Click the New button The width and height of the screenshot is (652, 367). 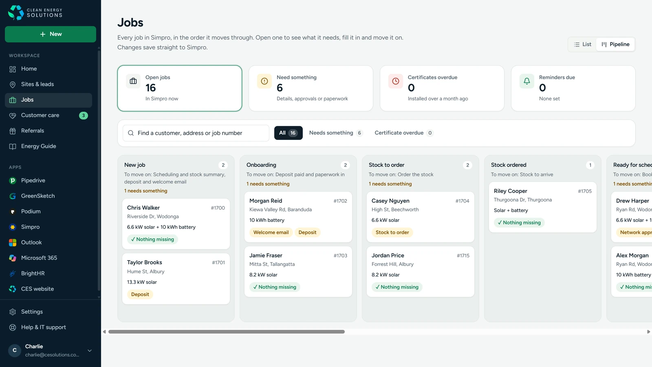pyautogui.click(x=51, y=34)
